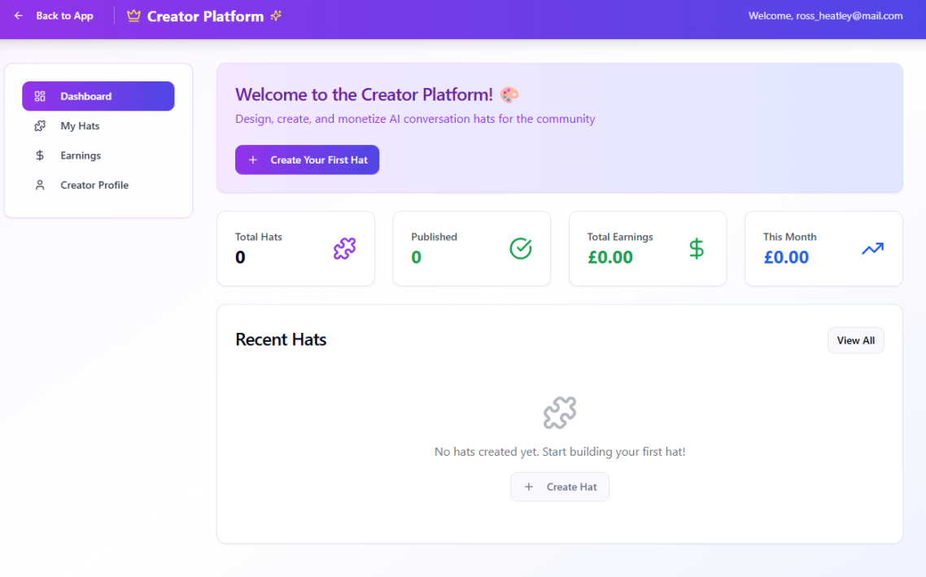
Task: Click the blue trend arrow in This Month card
Action: pyautogui.click(x=873, y=249)
